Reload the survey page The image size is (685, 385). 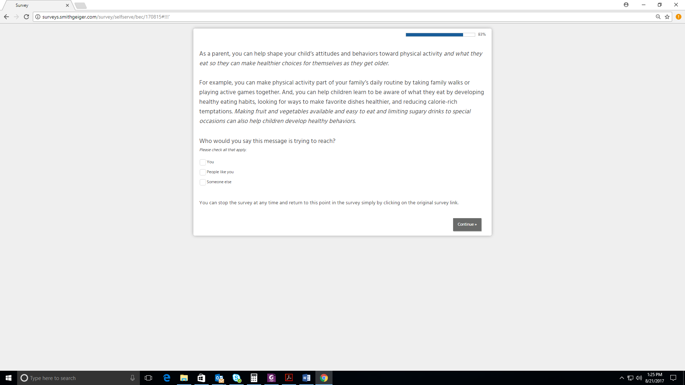(x=26, y=17)
